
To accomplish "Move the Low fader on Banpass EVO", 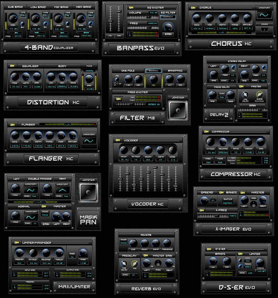I will (x=110, y=21).
